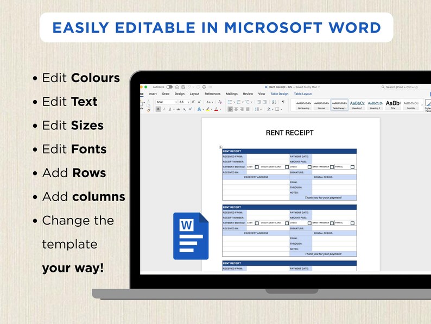Click the red font color button
The image size is (431, 324).
click(x=216, y=109)
